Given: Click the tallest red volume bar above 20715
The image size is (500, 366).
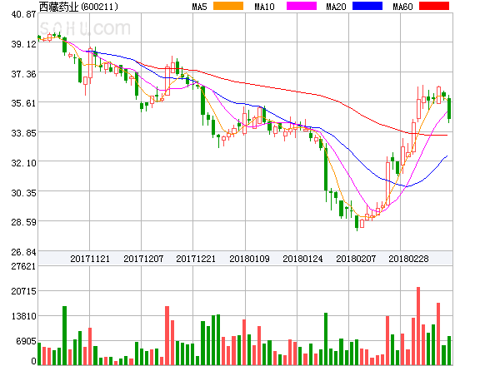Looking at the screenshot, I should pyautogui.click(x=418, y=326).
